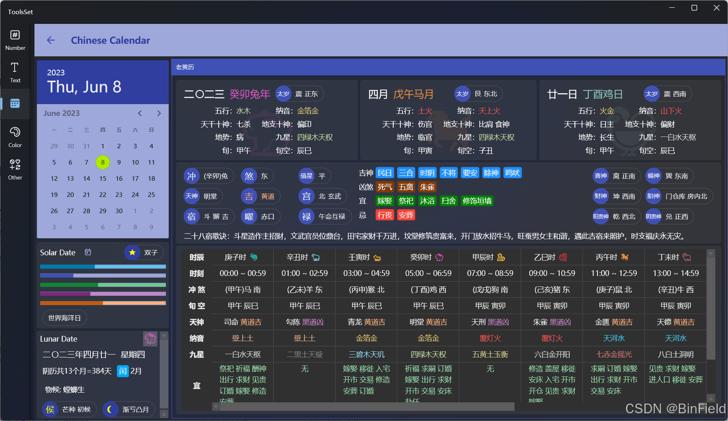The width and height of the screenshot is (728, 421).
Task: Click the 太岁 icon in the month panel
Action: point(462,94)
